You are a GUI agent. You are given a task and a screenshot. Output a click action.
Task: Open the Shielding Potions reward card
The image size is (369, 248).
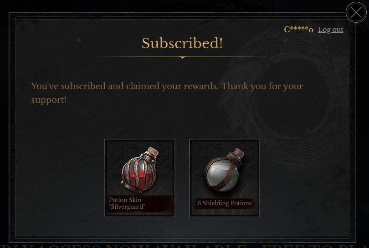pyautogui.click(x=225, y=178)
